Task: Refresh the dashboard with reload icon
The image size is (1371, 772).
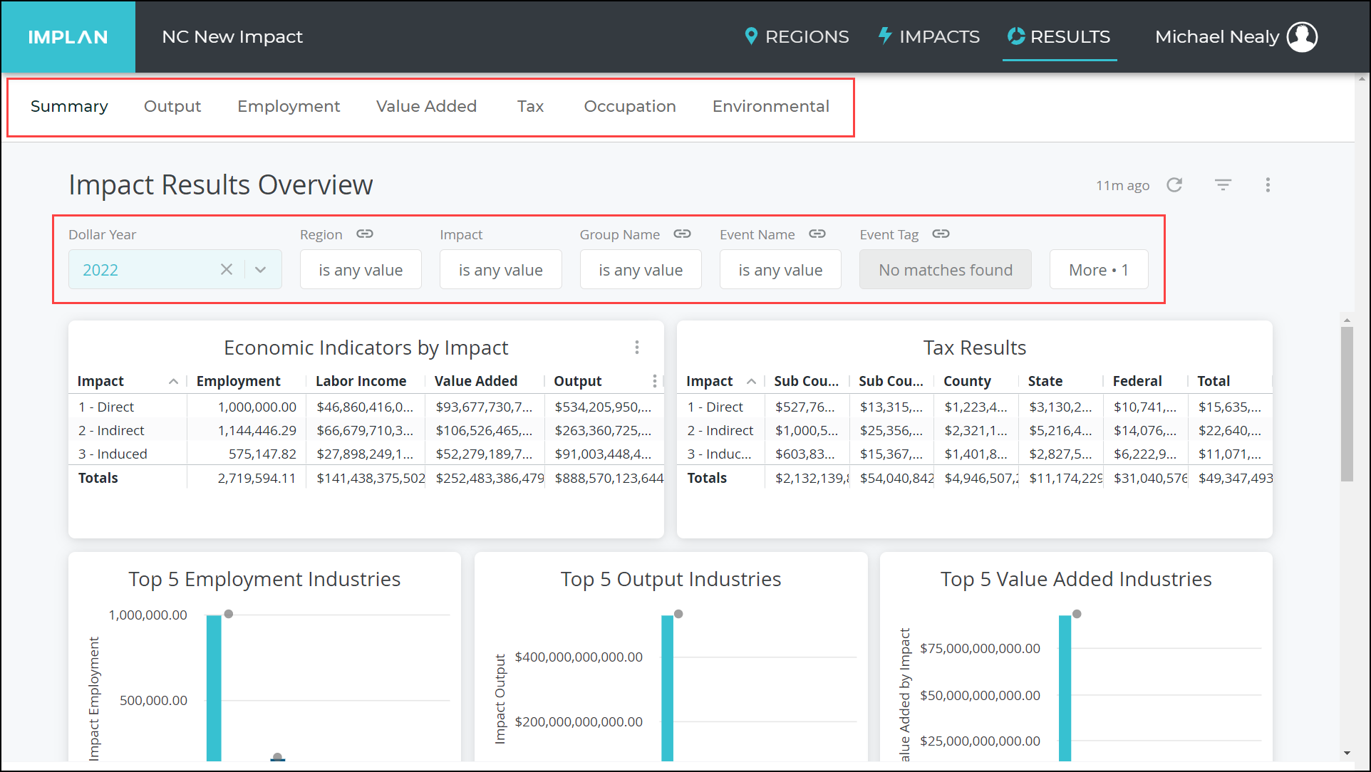Action: point(1174,185)
